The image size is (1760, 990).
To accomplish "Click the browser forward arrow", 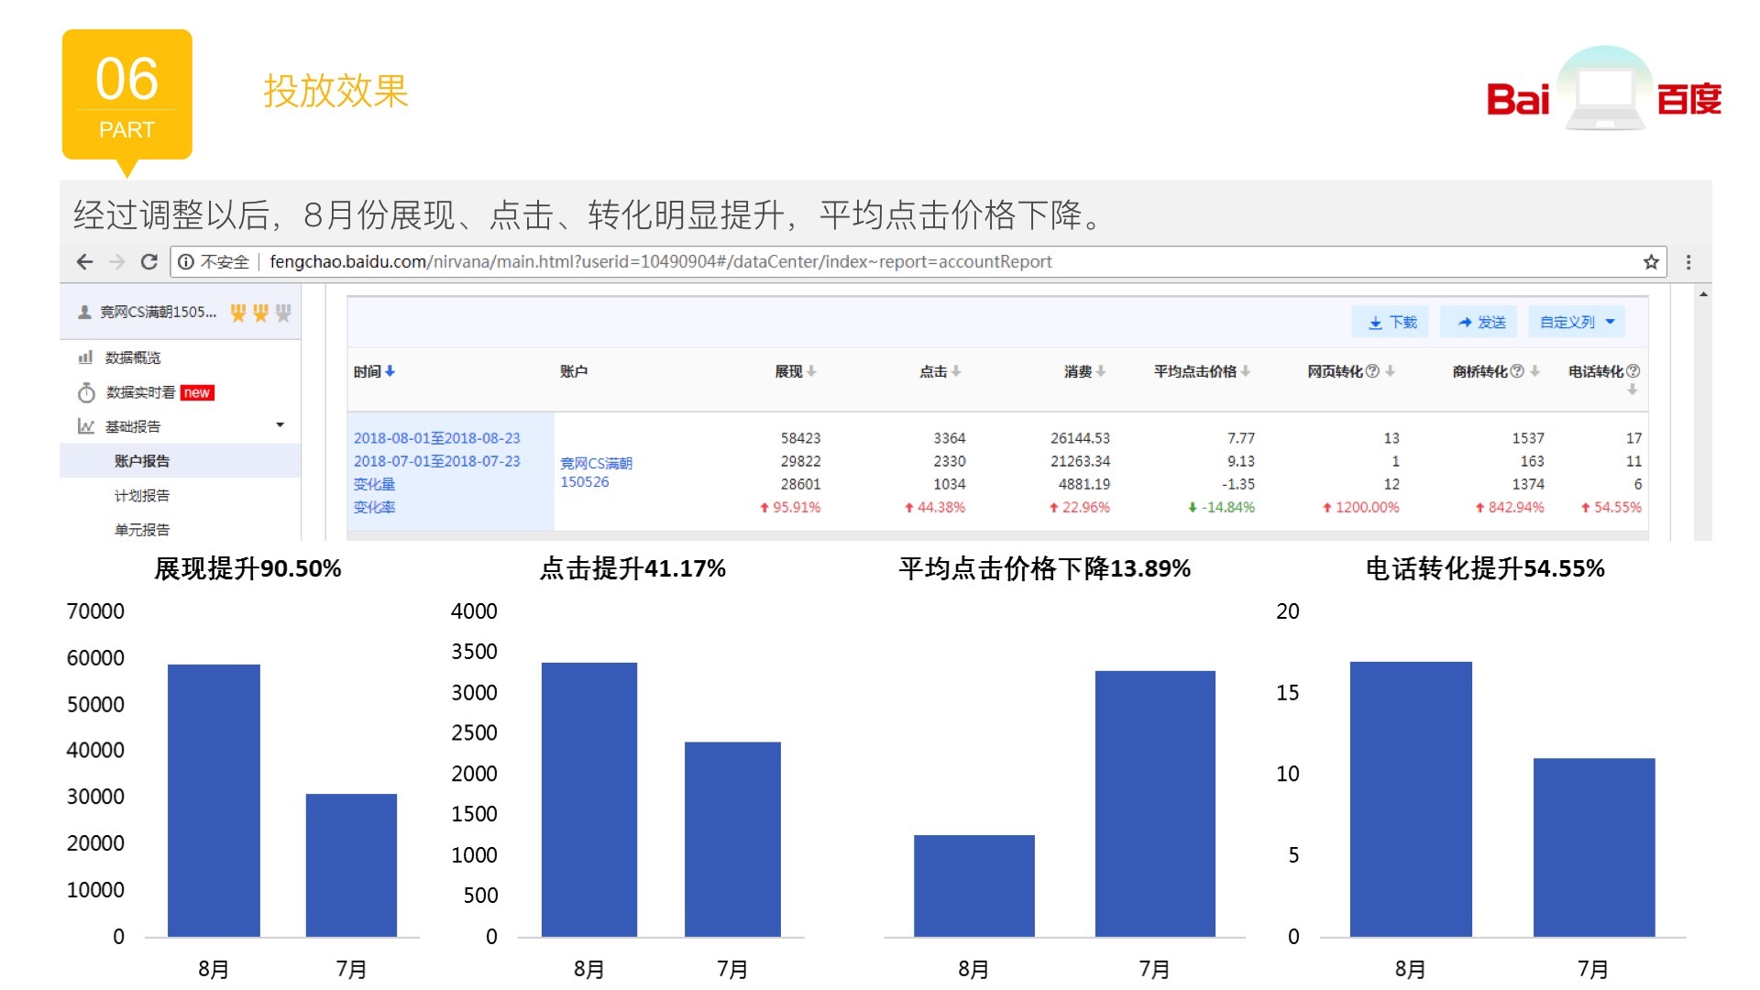I will coord(116,262).
